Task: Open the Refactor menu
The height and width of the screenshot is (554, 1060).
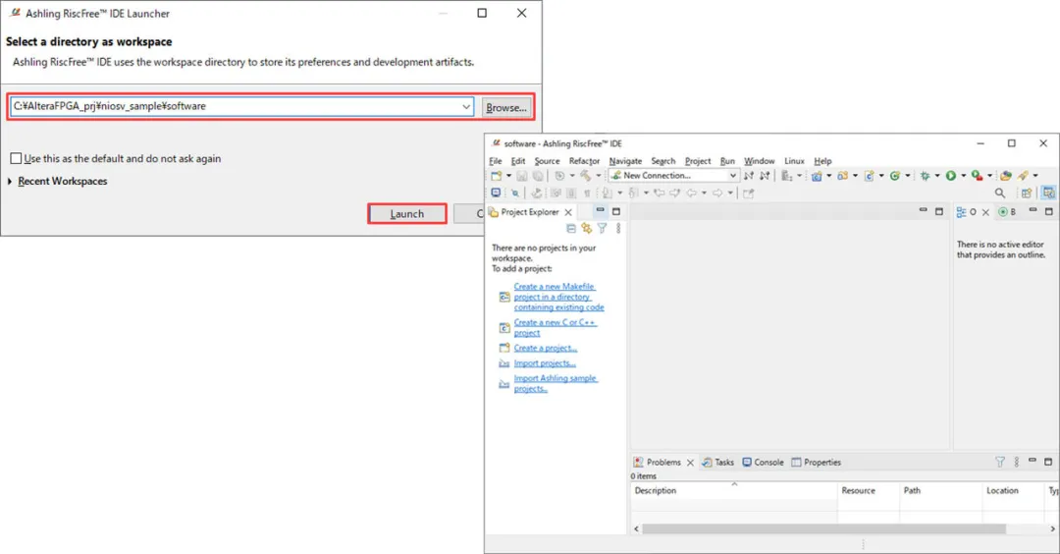Action: click(x=584, y=161)
